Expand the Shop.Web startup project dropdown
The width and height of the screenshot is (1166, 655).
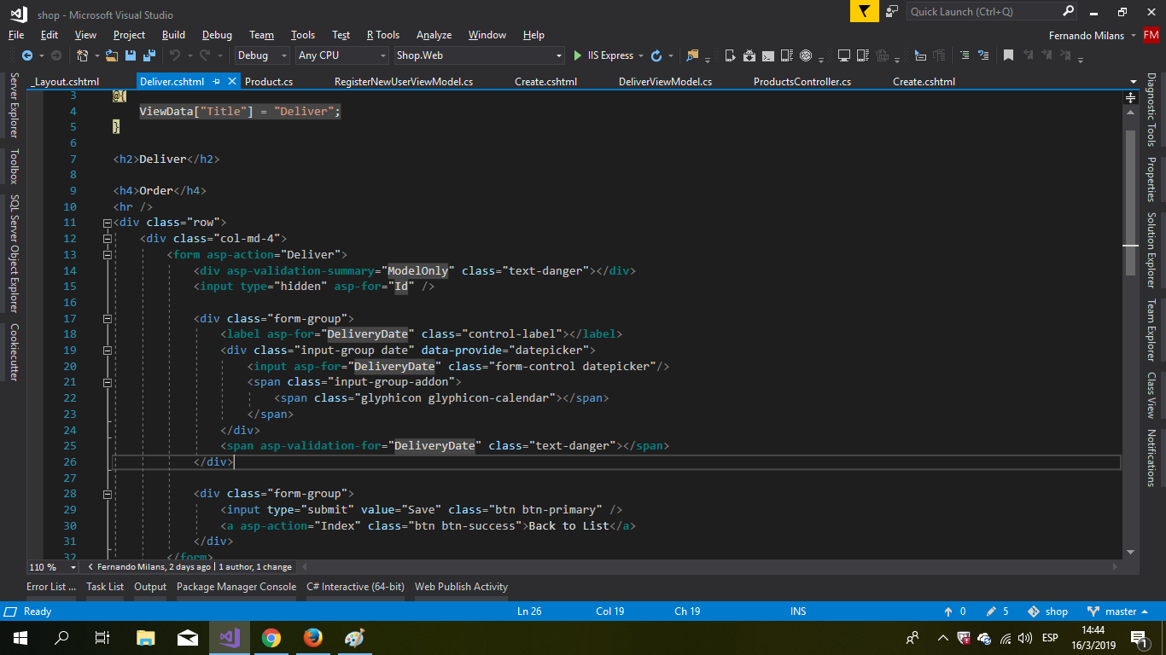tap(559, 55)
